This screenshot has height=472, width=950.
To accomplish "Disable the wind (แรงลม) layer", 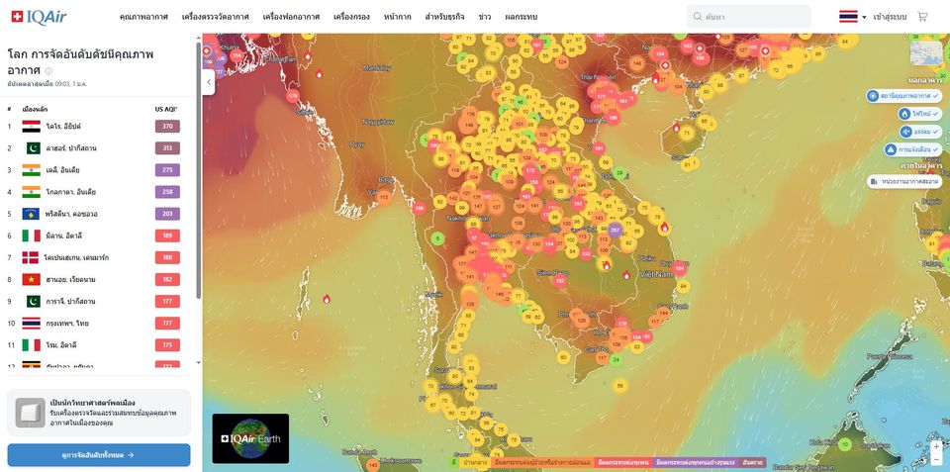I will pos(918,132).
